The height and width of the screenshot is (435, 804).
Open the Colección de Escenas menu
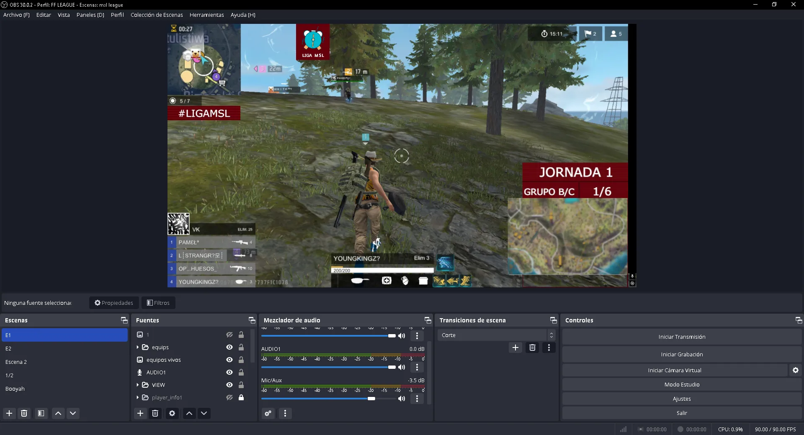[157, 15]
